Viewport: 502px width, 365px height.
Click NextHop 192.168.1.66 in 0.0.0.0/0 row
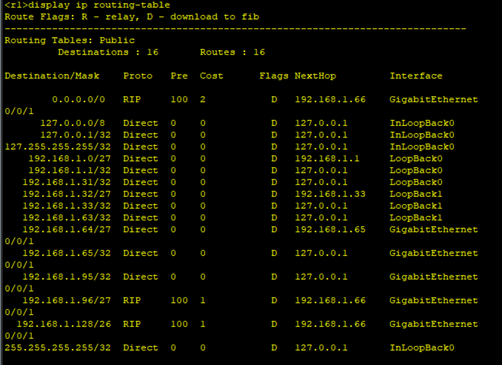[330, 100]
